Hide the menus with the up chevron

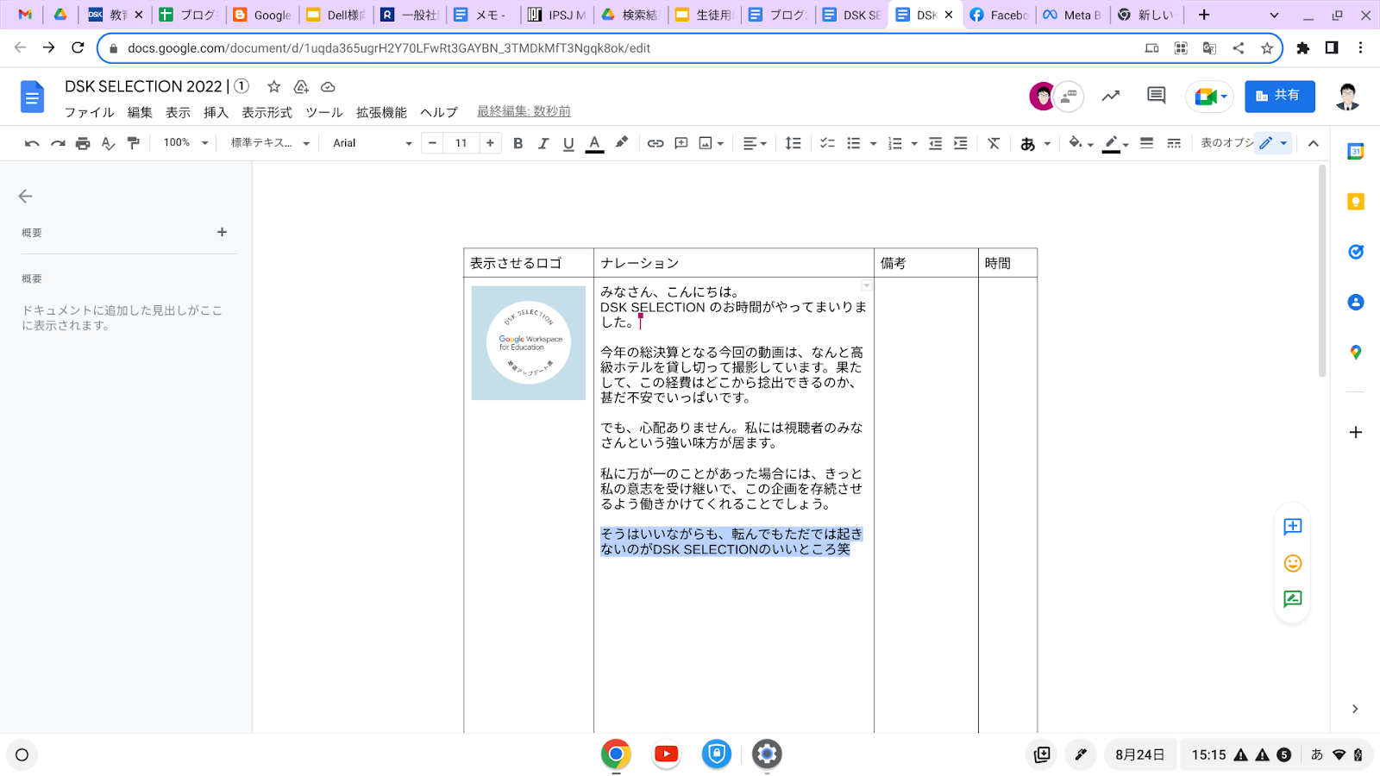click(x=1314, y=143)
